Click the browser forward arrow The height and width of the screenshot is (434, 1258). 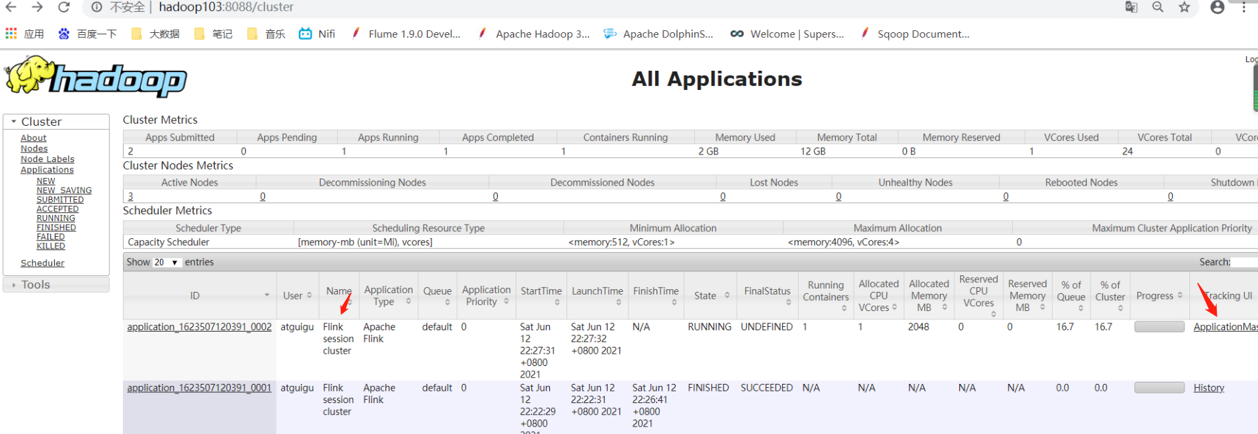click(x=38, y=7)
